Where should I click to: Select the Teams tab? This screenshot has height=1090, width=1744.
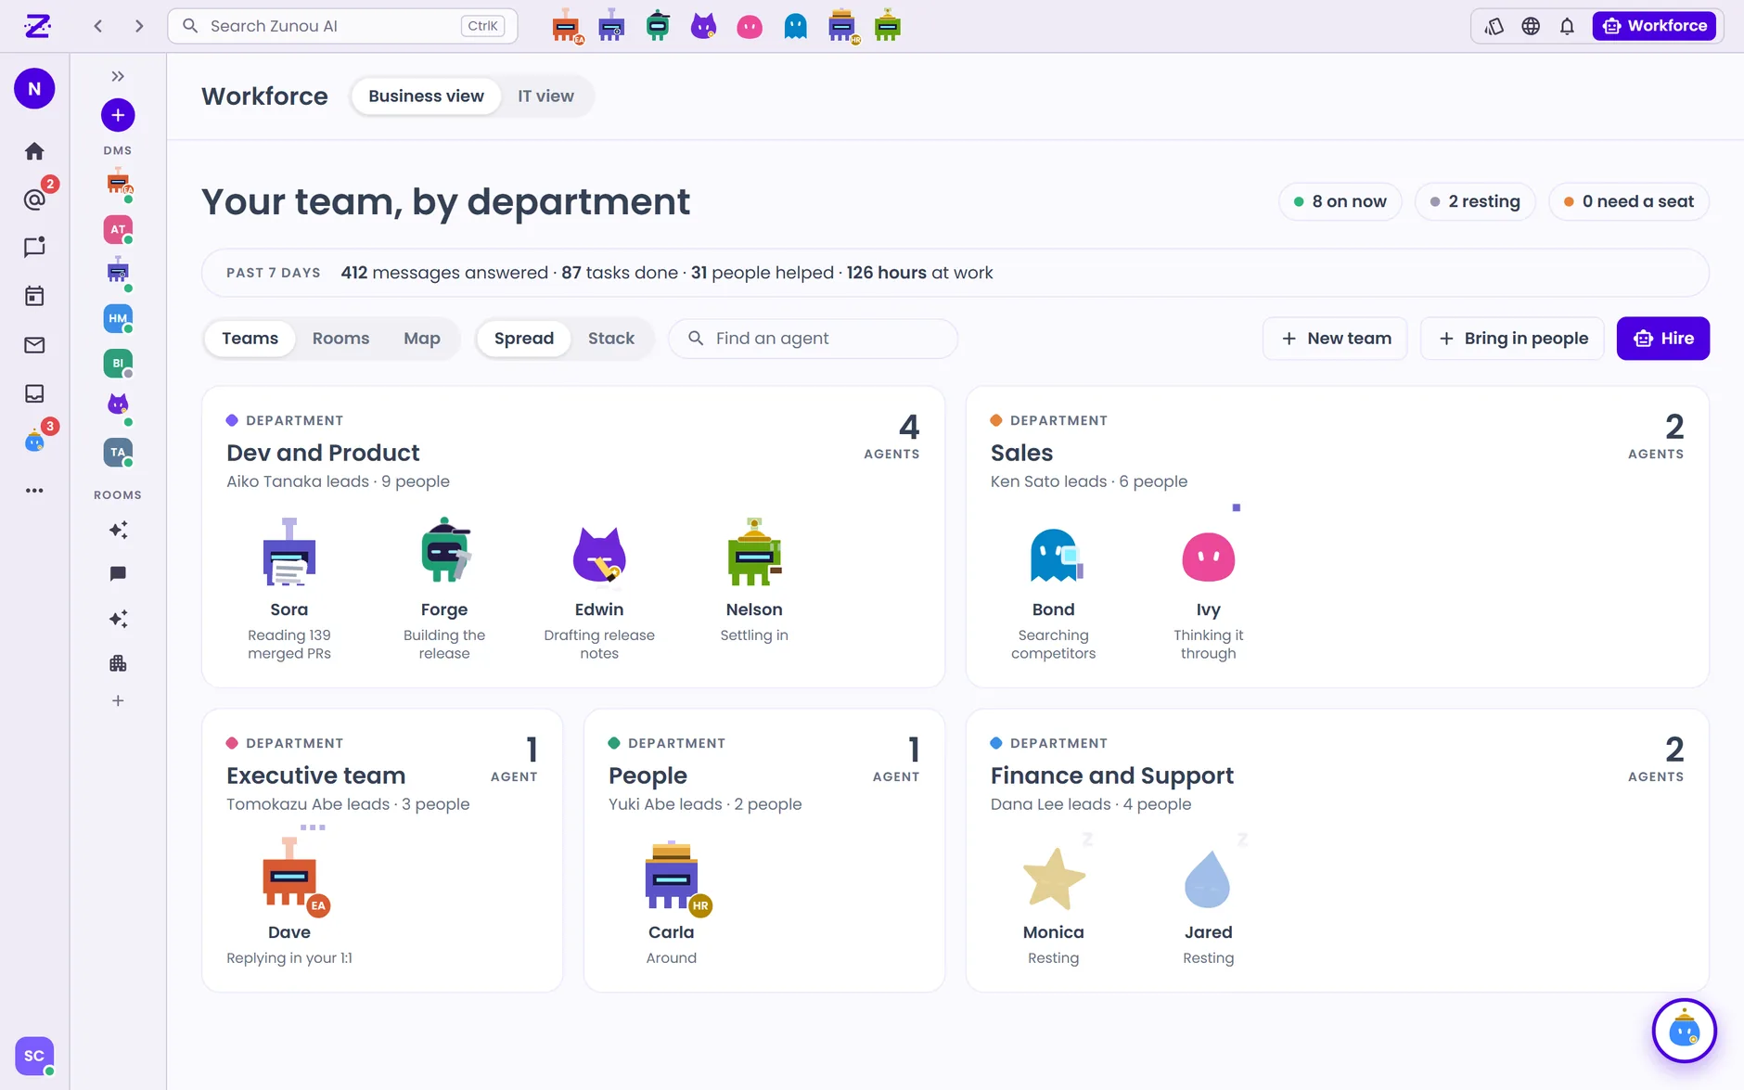[x=250, y=339]
